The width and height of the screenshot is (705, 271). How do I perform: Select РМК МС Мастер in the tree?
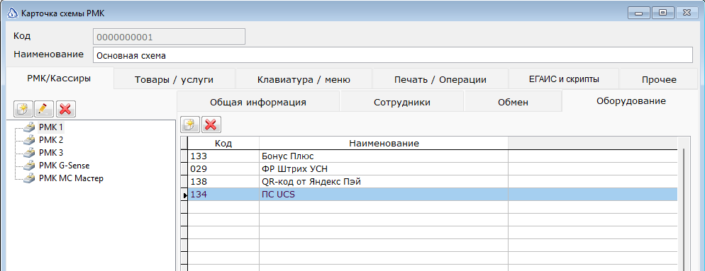(x=71, y=178)
